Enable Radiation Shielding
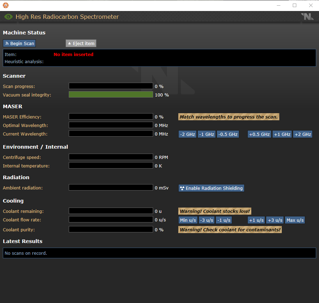This screenshot has width=319, height=303. [211, 188]
